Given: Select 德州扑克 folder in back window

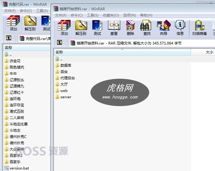Looking at the screenshot, I should coord(14,143).
